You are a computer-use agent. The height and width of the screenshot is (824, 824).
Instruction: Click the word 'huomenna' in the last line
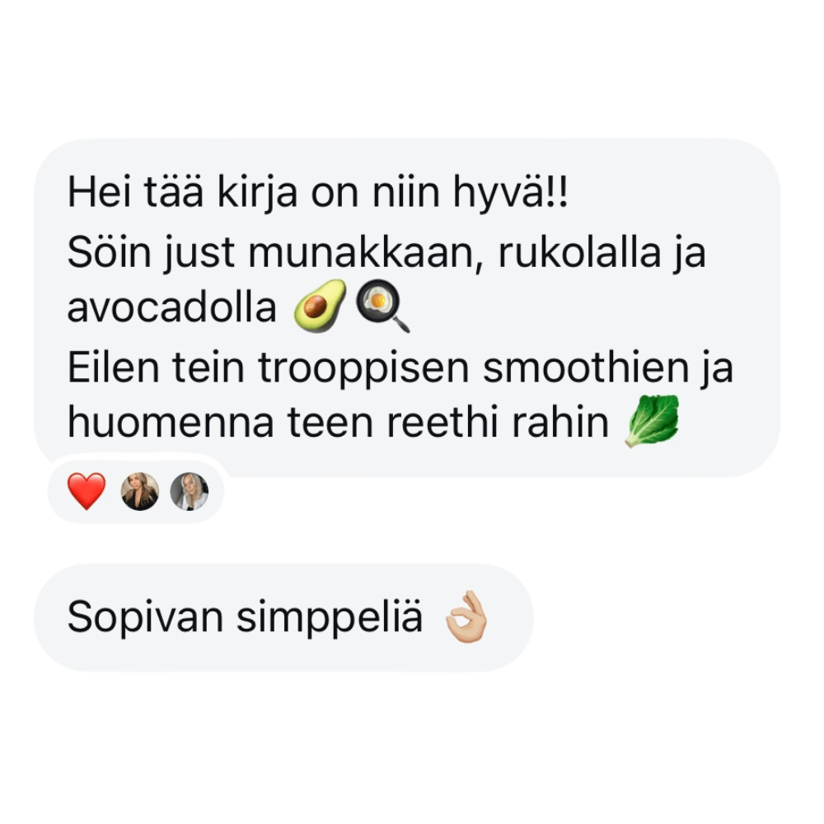pyautogui.click(x=171, y=423)
